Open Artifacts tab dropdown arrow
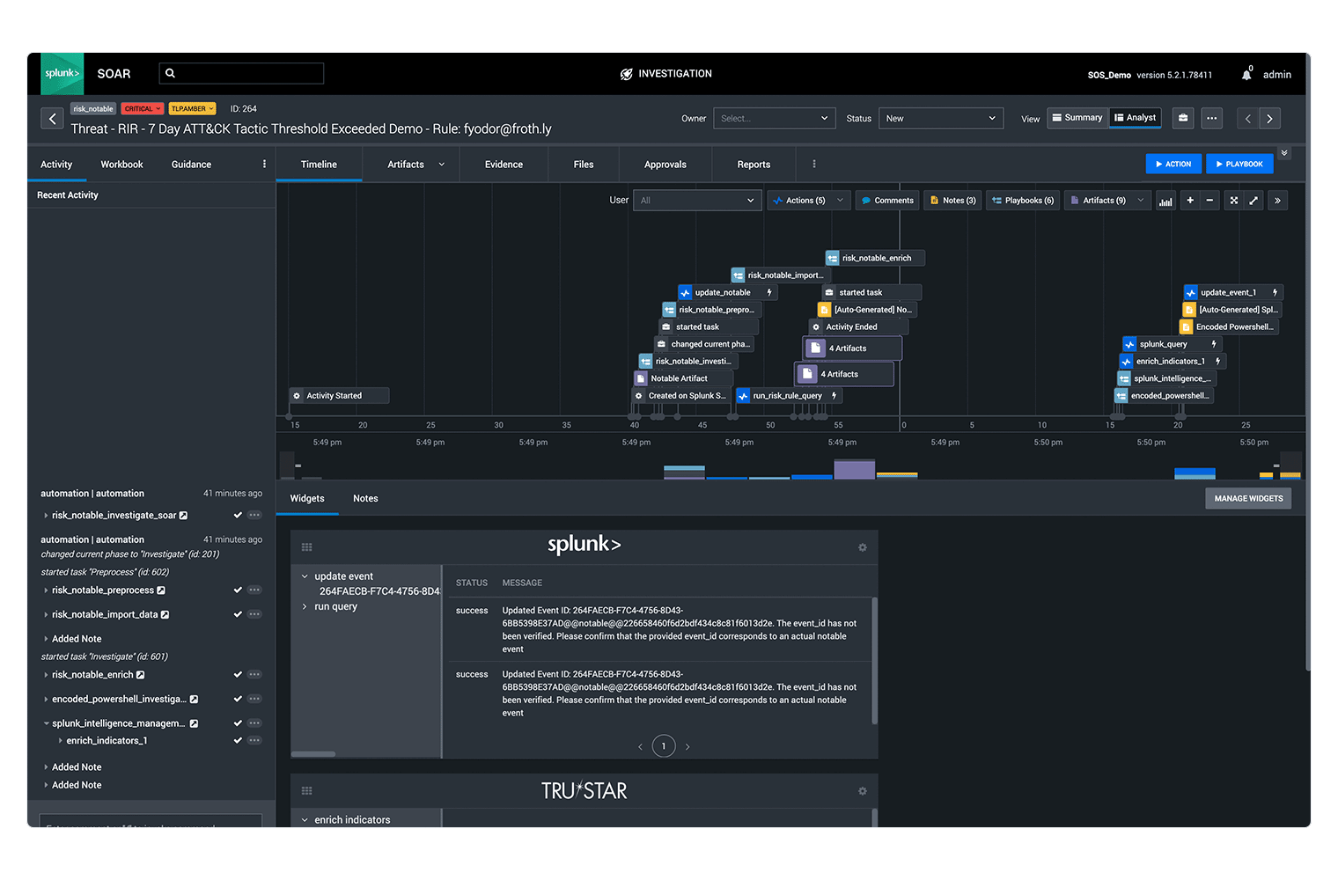Viewport: 1338px width, 880px height. (442, 165)
